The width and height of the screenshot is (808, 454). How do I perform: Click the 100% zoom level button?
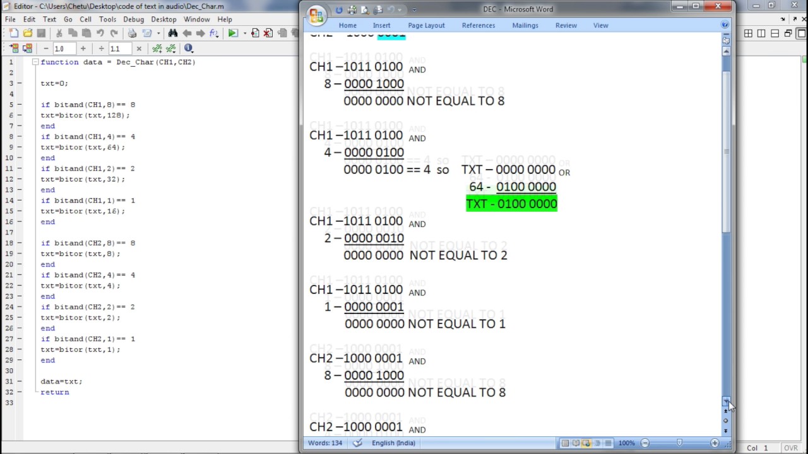coord(627,443)
